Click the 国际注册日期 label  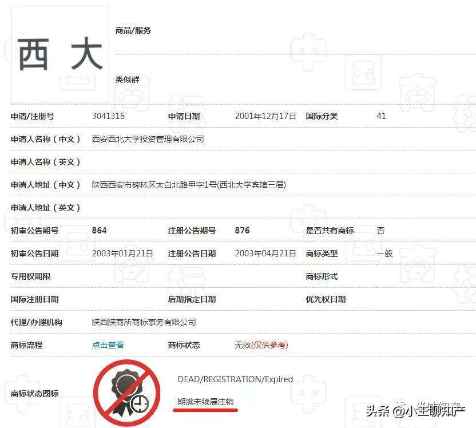click(34, 299)
